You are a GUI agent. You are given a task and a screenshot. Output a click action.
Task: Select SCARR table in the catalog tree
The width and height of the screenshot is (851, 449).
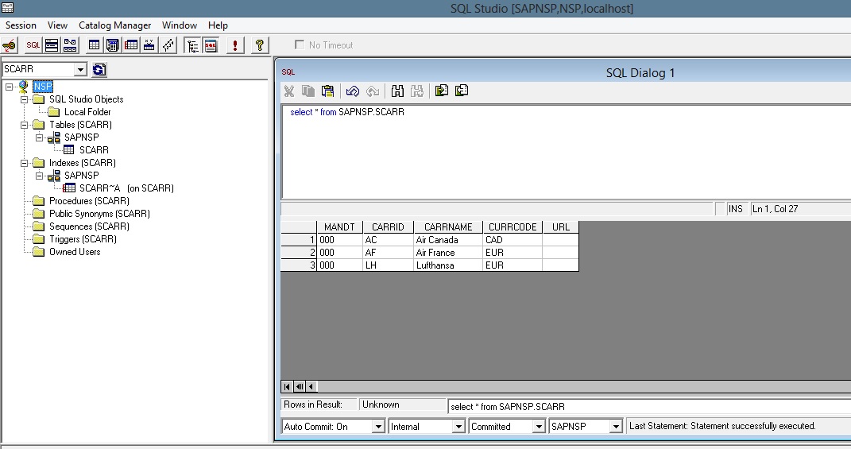tap(94, 150)
